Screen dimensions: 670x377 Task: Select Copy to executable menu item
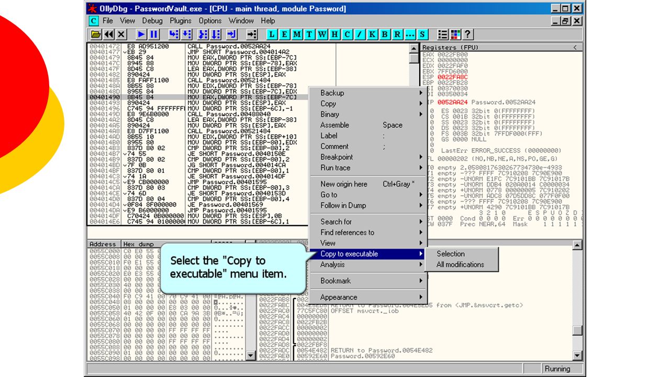click(x=368, y=254)
